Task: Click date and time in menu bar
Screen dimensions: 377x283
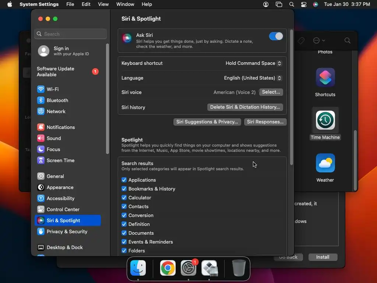Action: pyautogui.click(x=347, y=4)
